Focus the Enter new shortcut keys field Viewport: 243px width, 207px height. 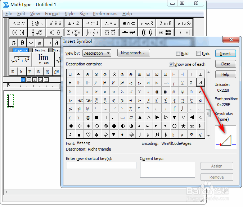[102, 165]
